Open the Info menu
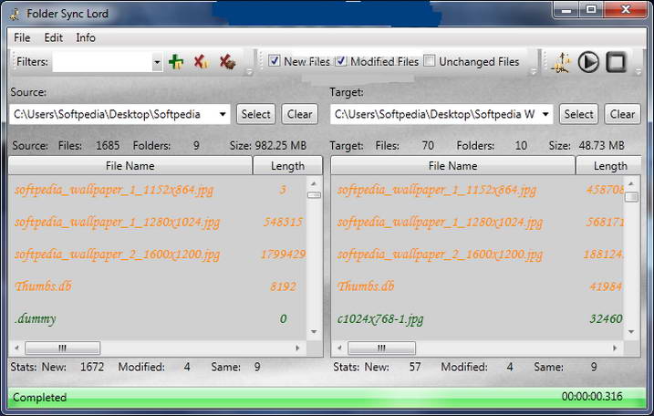Screen dimensions: 654x416 (x=86, y=37)
